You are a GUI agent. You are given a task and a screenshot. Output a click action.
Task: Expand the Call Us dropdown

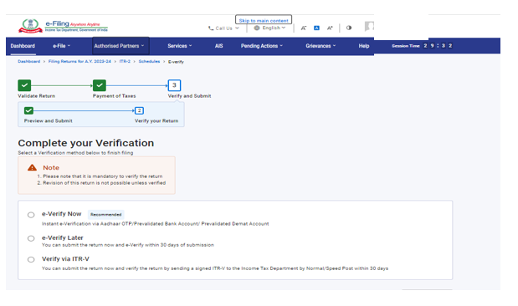point(223,28)
